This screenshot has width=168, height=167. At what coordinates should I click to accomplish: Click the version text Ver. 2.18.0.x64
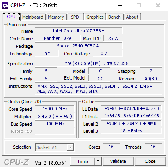[x=51, y=162]
